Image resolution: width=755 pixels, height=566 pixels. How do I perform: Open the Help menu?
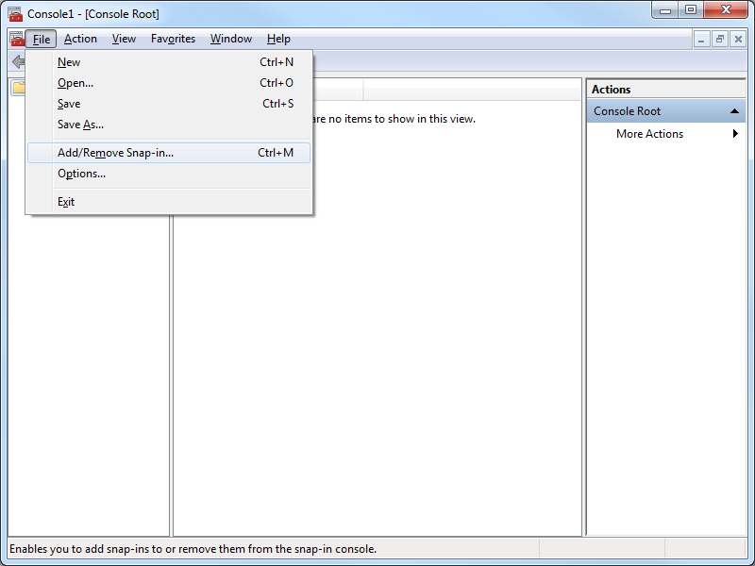[278, 39]
